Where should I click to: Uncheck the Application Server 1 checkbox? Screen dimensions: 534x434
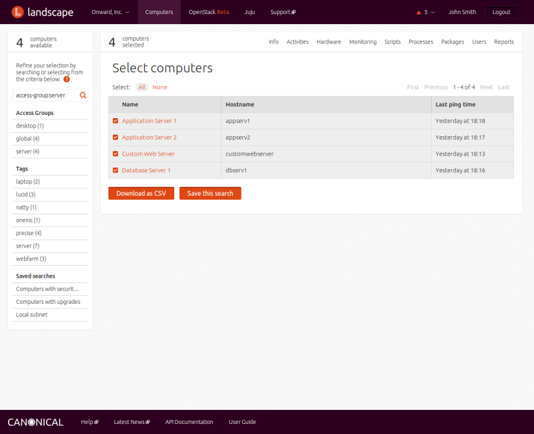pyautogui.click(x=115, y=121)
